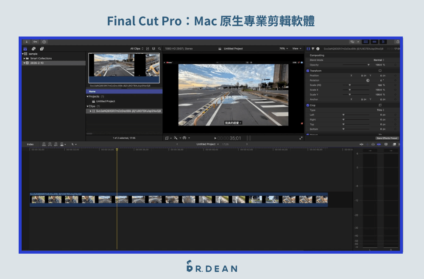
Task: Play the viewer with the play button
Action: (x=215, y=138)
